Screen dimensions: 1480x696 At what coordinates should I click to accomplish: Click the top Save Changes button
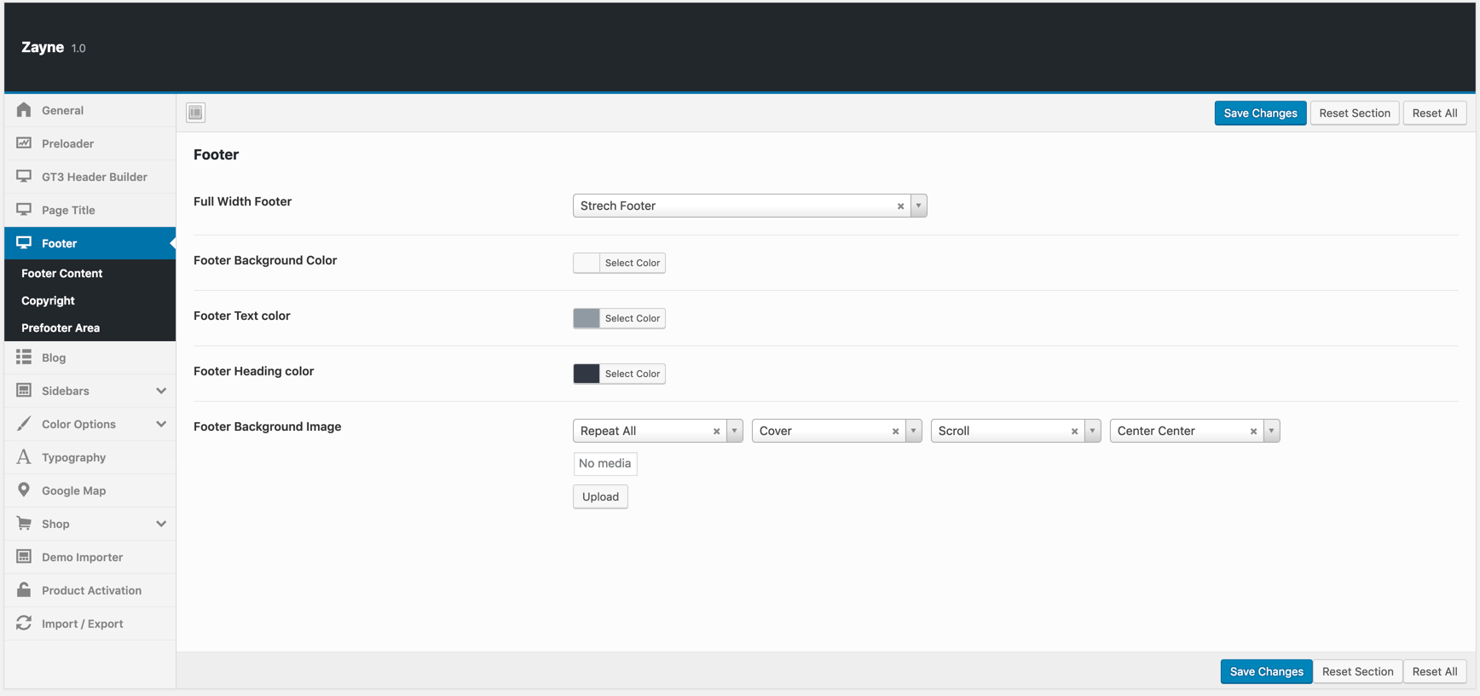tap(1260, 113)
